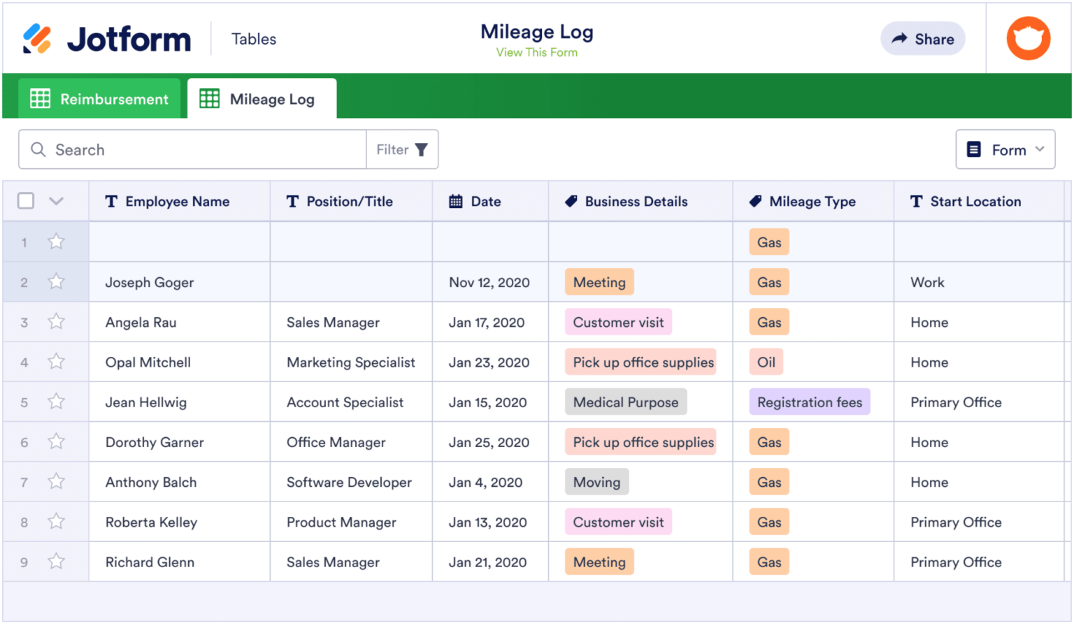Check the select-all checkbox in header
This screenshot has width=1074, height=623.
click(25, 200)
